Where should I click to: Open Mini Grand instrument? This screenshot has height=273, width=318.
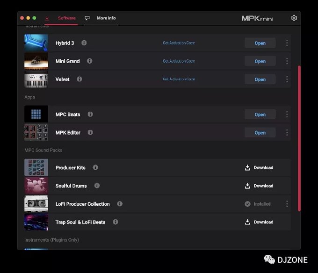(260, 61)
